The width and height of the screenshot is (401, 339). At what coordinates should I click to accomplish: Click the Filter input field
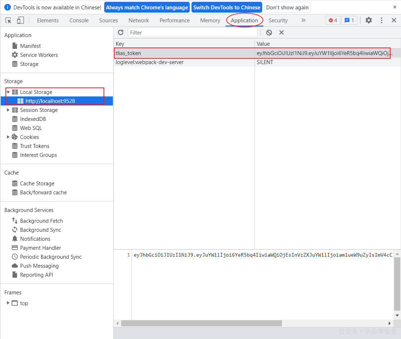[193, 32]
